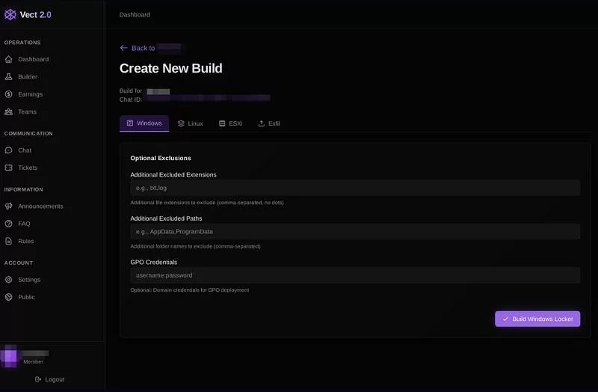
Task: Click the FAQ question mark icon
Action: [9, 224]
